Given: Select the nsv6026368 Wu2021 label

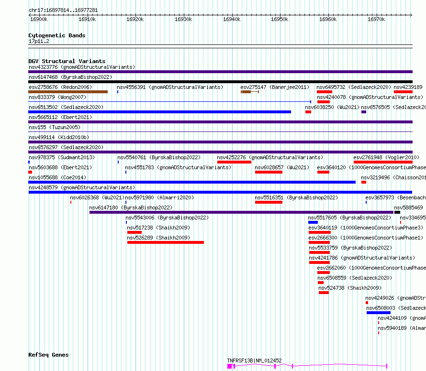Looking at the screenshot, I should click(x=97, y=197).
